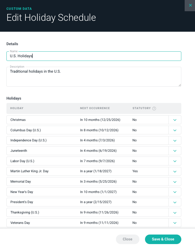Expand the Thanksgiving (U.S.) holiday row

tap(175, 212)
